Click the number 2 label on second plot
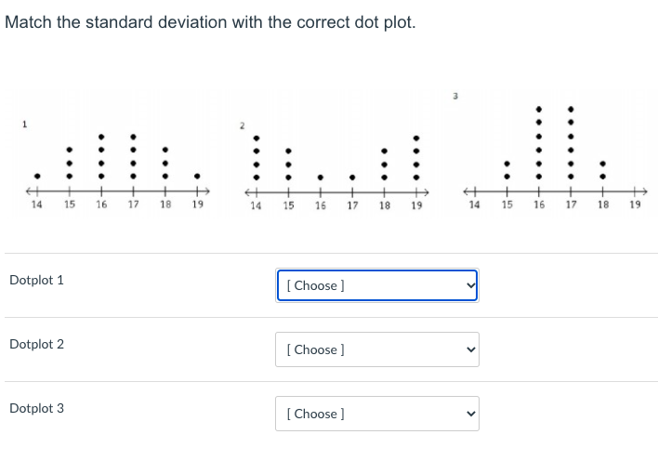 tap(242, 125)
